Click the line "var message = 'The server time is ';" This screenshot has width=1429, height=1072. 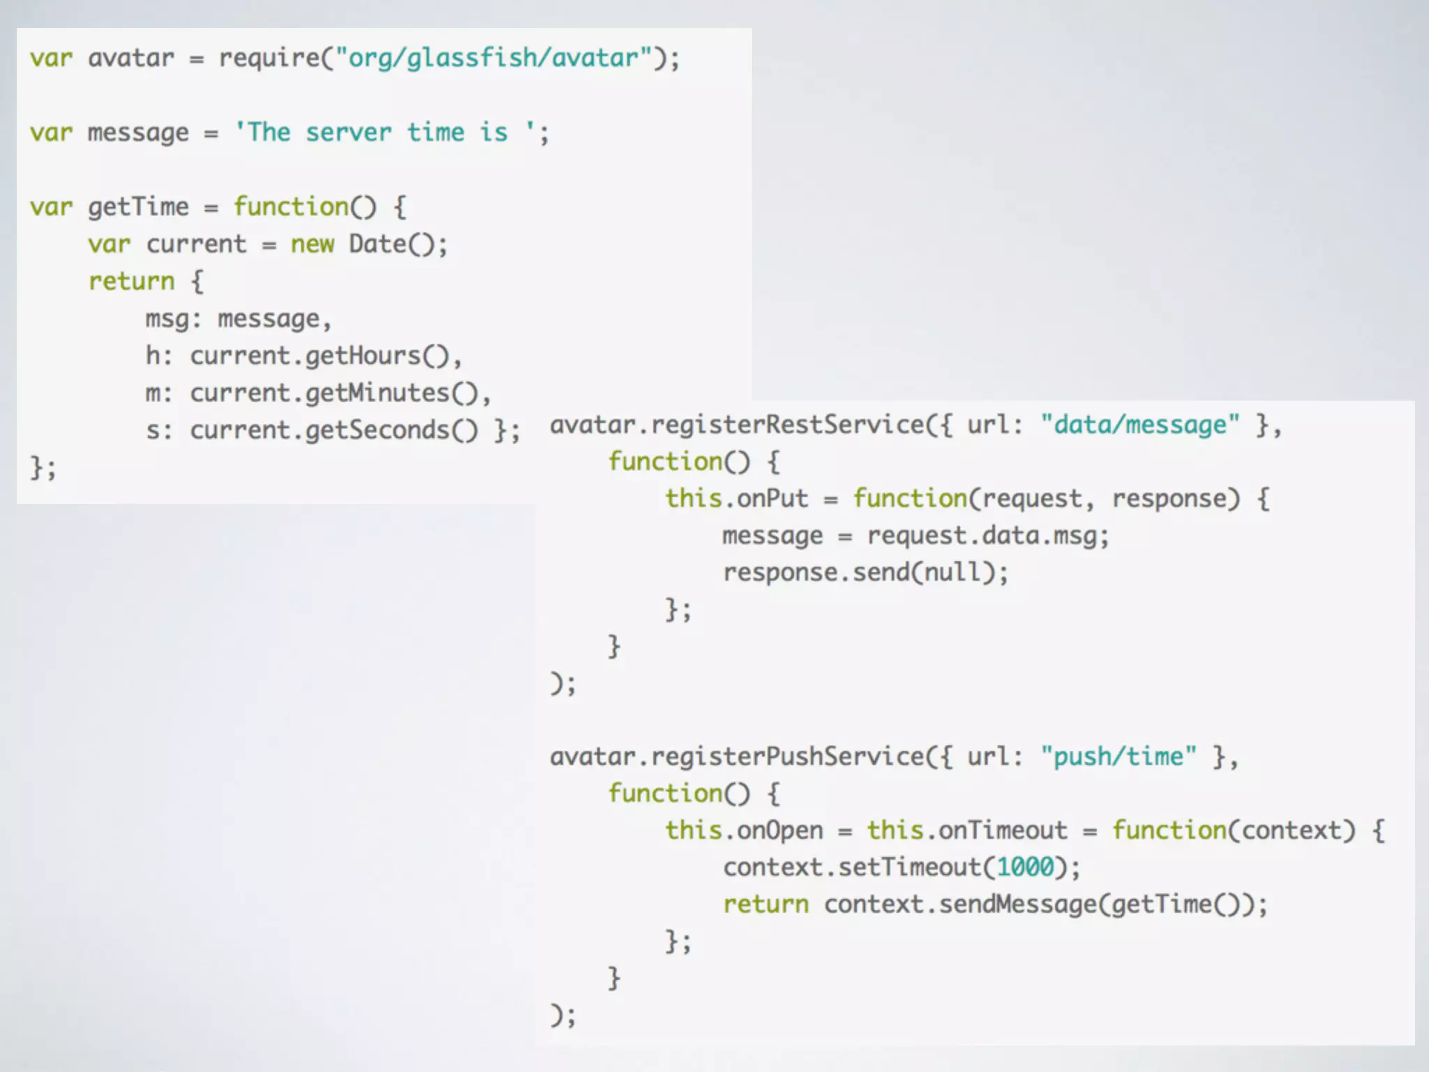pos(290,132)
